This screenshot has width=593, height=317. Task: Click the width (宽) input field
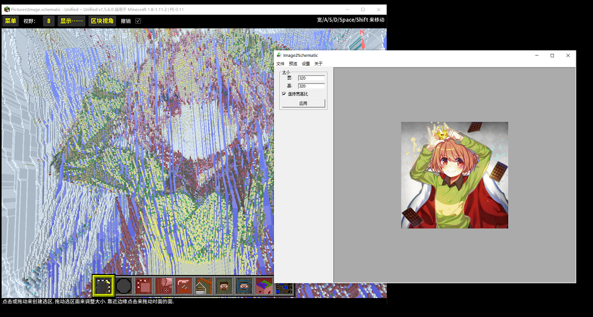coord(311,78)
